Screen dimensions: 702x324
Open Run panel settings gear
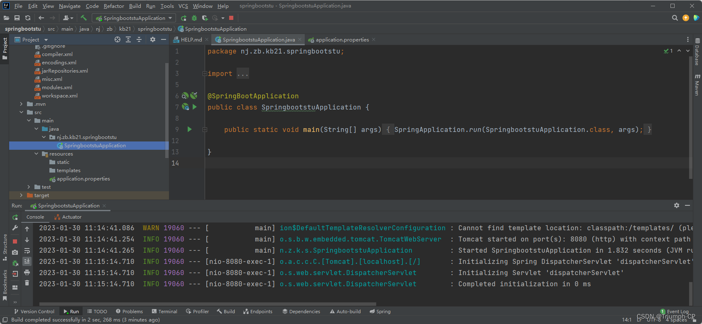(677, 205)
